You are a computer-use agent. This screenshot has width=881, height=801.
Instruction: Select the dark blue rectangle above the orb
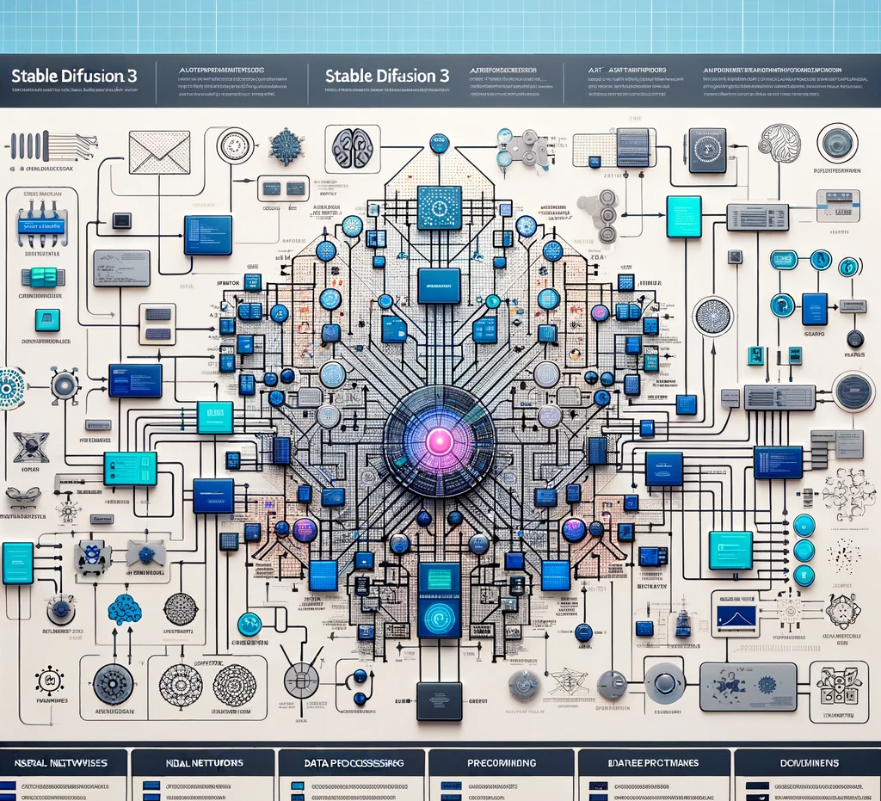pos(440,286)
